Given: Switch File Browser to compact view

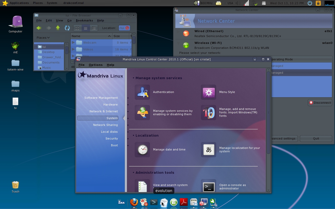Looking at the screenshot, I should click(94, 28).
